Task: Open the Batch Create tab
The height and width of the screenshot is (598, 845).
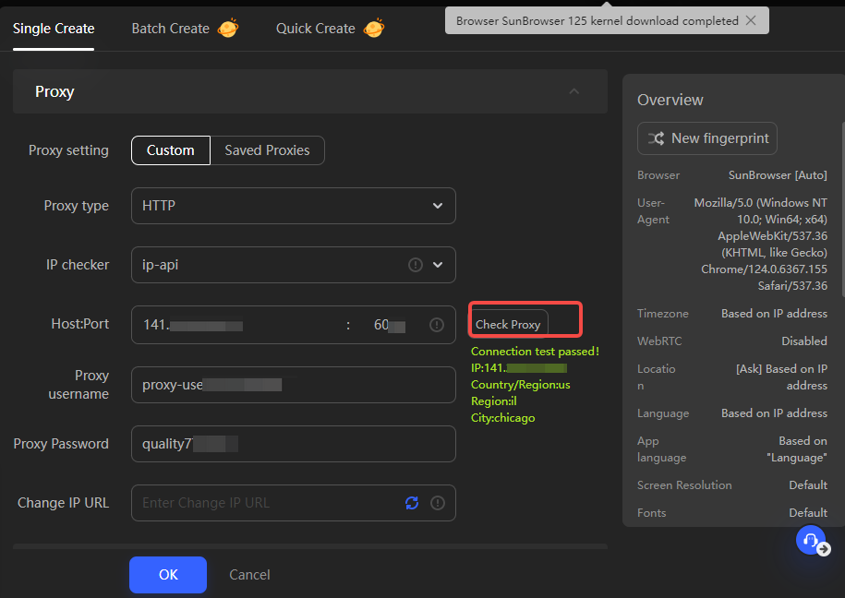Action: tap(170, 29)
